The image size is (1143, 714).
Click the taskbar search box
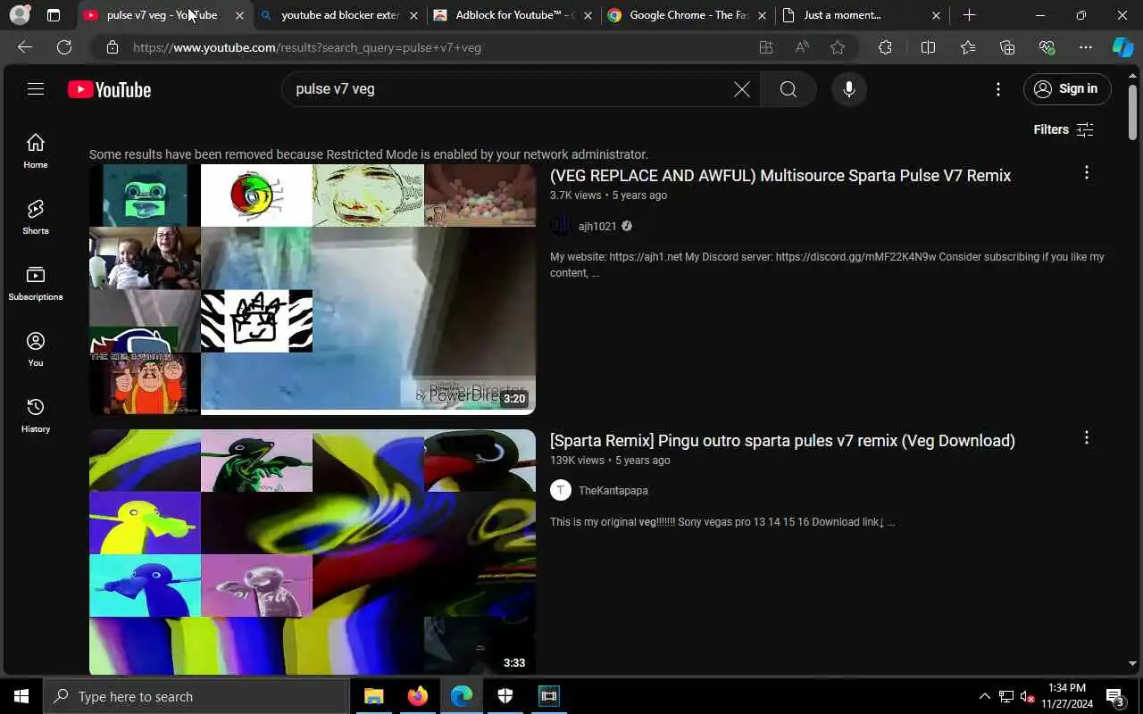pos(196,696)
